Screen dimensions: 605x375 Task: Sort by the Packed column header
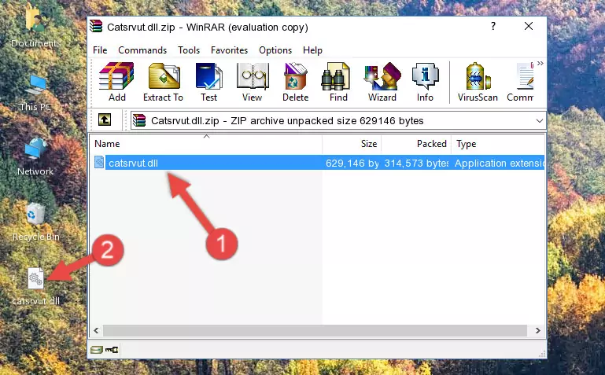pos(416,144)
